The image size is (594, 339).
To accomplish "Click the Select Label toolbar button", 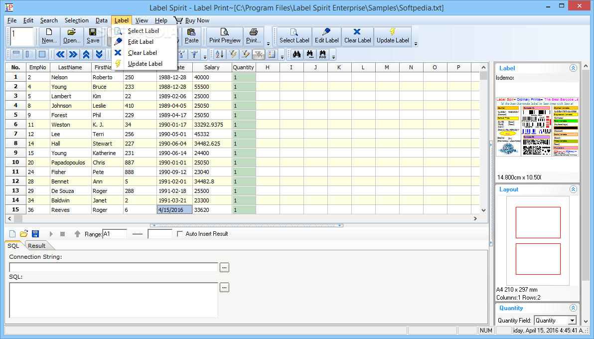I will pos(295,36).
